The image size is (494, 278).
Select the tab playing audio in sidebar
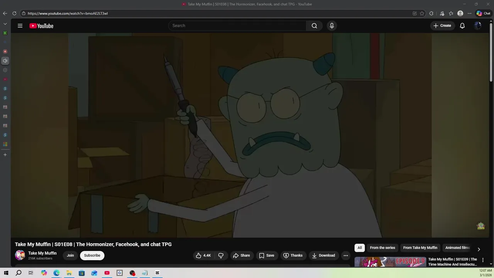(x=5, y=61)
